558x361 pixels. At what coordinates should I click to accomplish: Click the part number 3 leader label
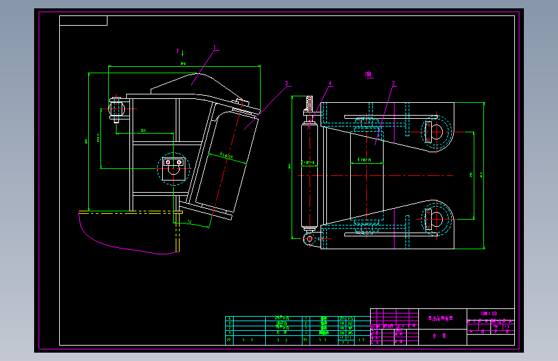tap(287, 84)
